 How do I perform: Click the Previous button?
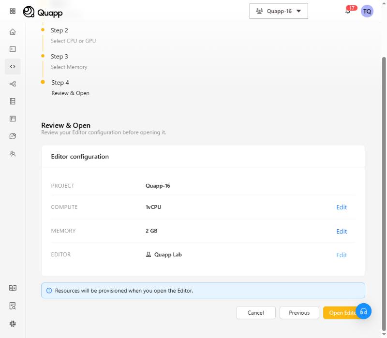point(299,312)
